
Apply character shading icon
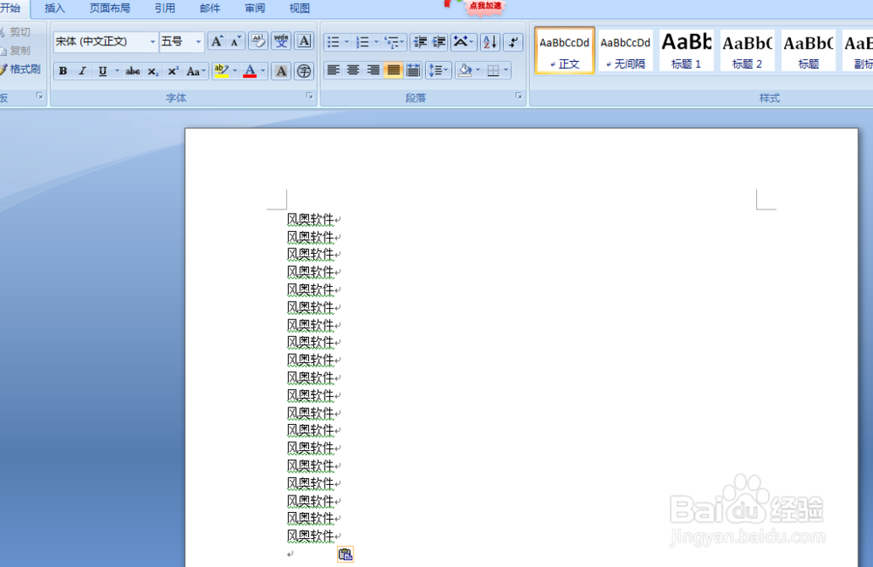tap(281, 72)
